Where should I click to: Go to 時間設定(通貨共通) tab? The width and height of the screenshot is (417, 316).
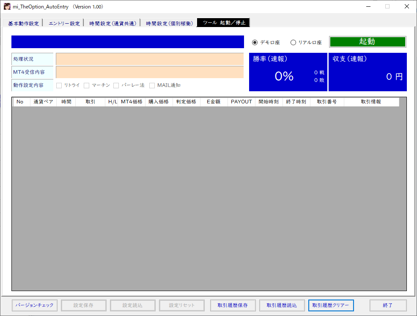tap(112, 23)
